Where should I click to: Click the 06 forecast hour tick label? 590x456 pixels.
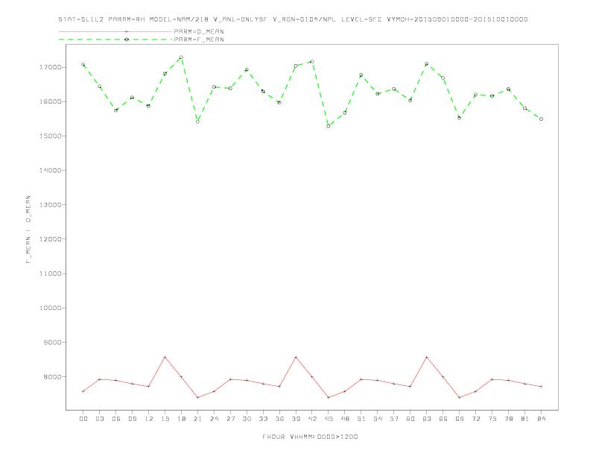[x=116, y=419]
